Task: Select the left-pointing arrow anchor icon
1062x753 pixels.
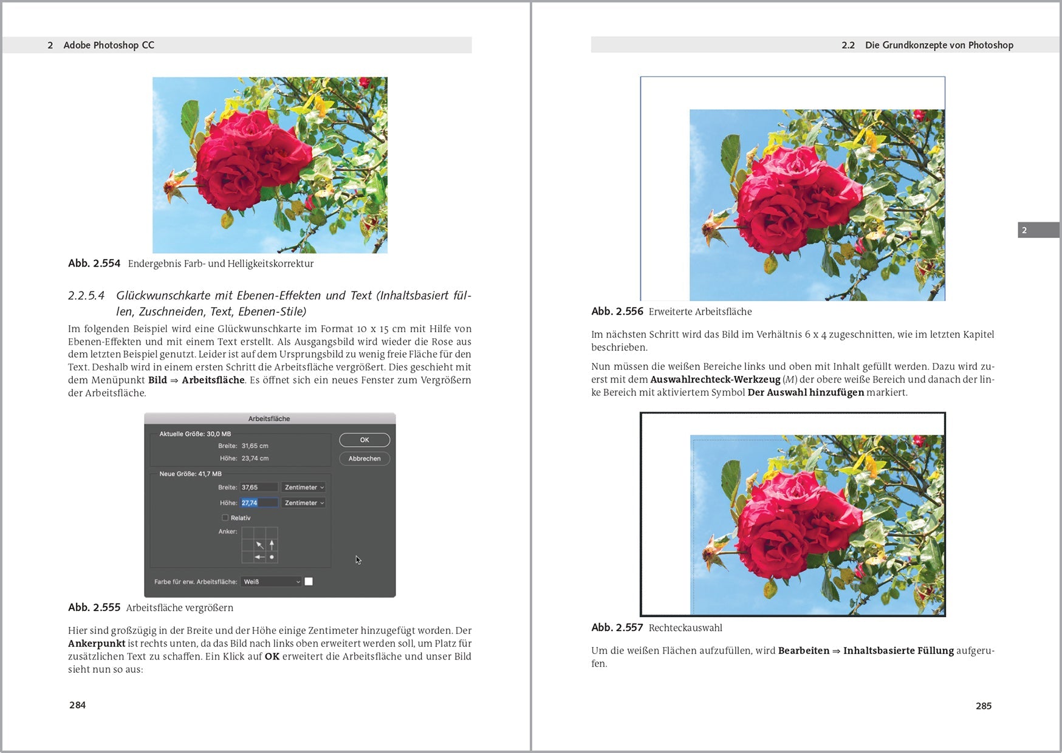Action: 260,557
